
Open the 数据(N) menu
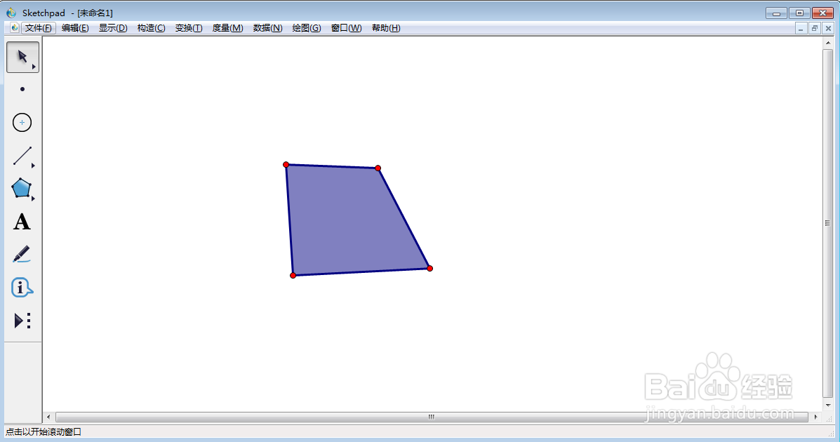pos(267,28)
